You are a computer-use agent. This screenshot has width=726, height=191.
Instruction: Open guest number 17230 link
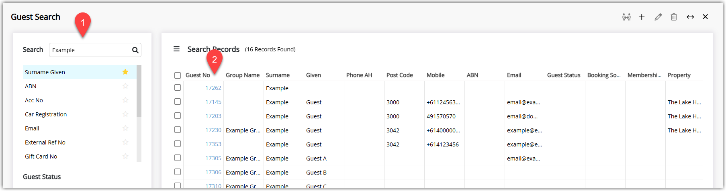tap(213, 130)
